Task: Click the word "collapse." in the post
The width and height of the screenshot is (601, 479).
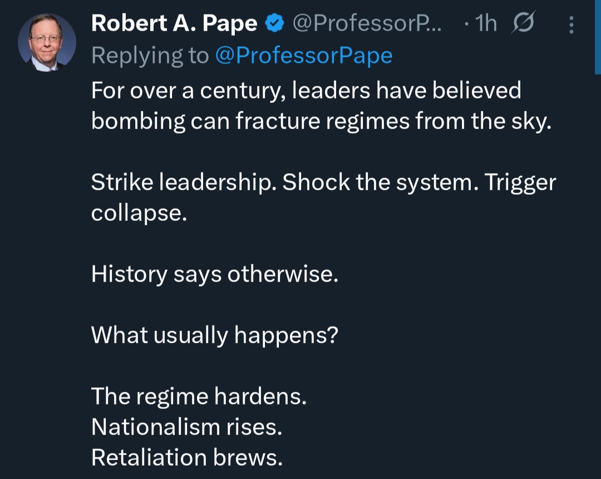Action: pyautogui.click(x=139, y=213)
